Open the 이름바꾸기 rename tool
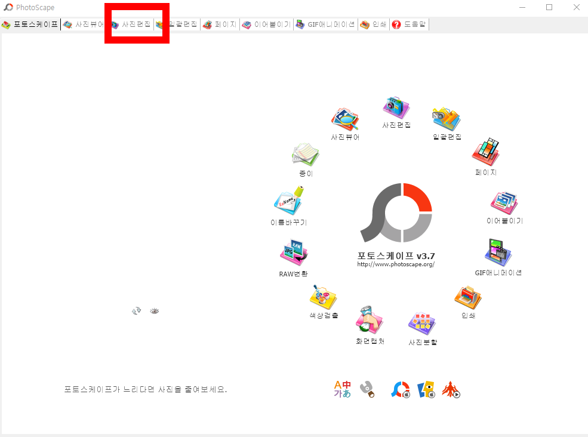This screenshot has width=588, height=437. pyautogui.click(x=288, y=202)
